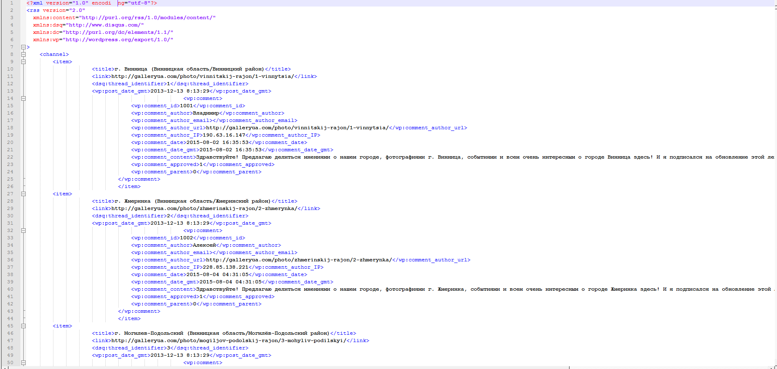
Task: Click the wp:comment_date value 2015-08-04 on line 38
Action: [x=218, y=274]
